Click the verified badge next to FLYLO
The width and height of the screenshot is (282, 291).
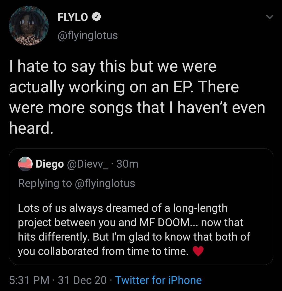(x=96, y=17)
